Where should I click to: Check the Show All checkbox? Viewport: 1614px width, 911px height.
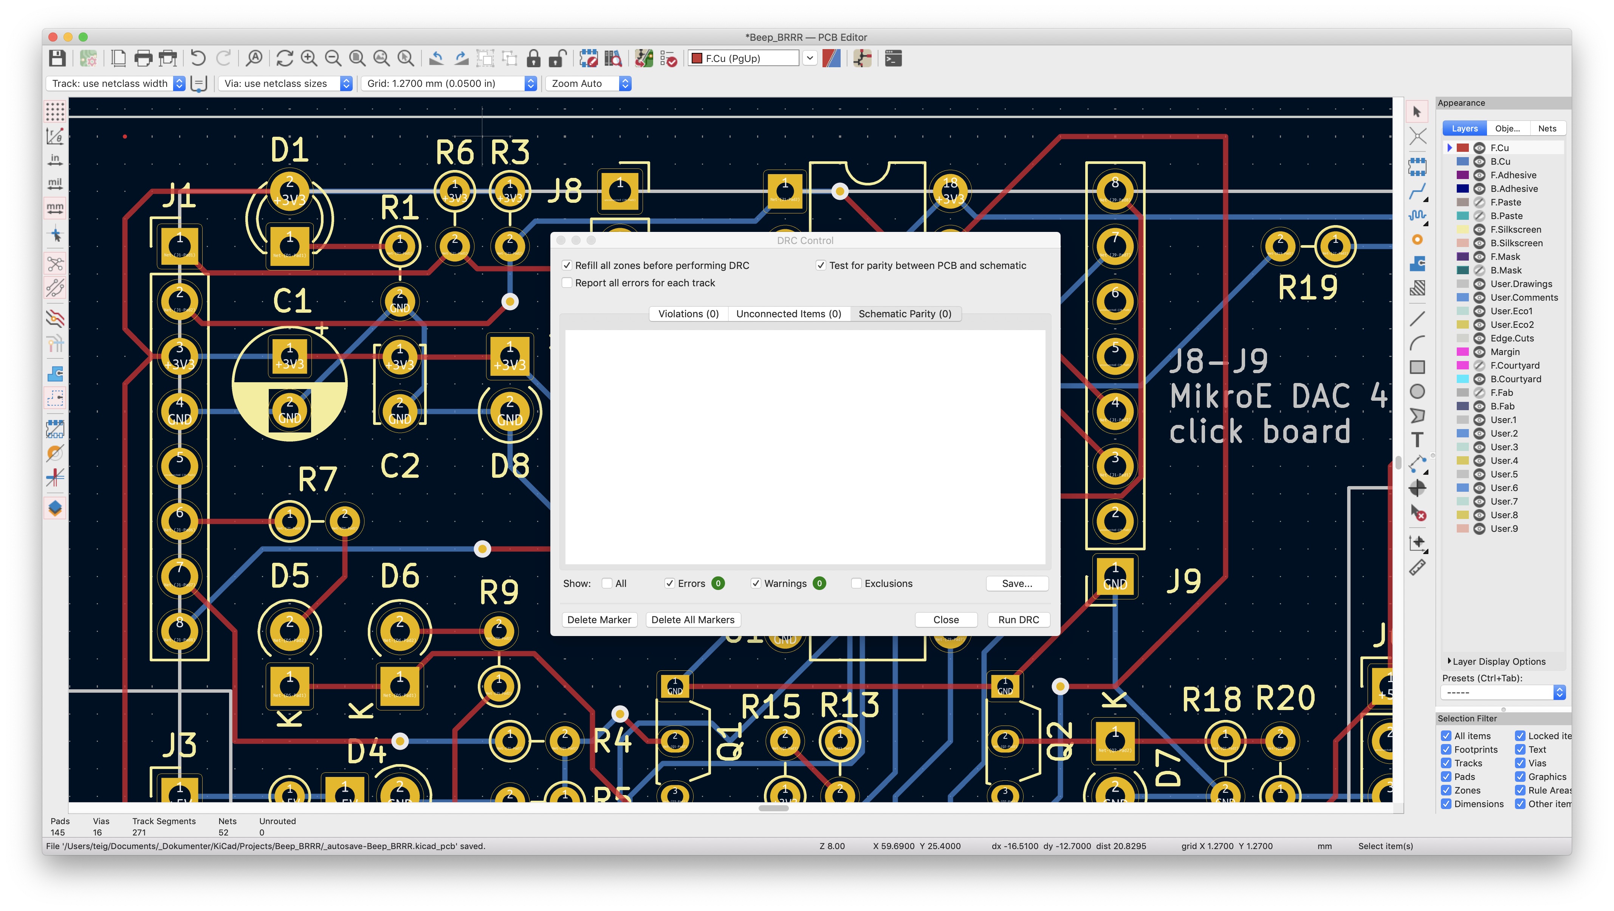point(607,584)
